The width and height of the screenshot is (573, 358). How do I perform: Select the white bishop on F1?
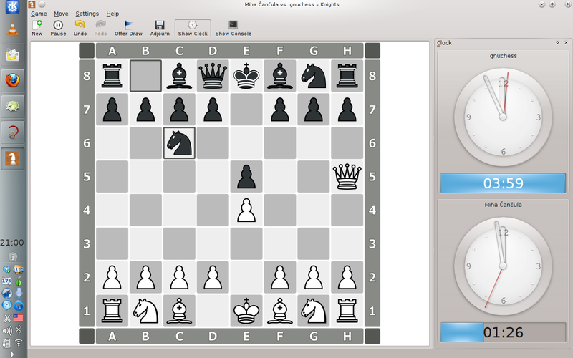pyautogui.click(x=280, y=311)
